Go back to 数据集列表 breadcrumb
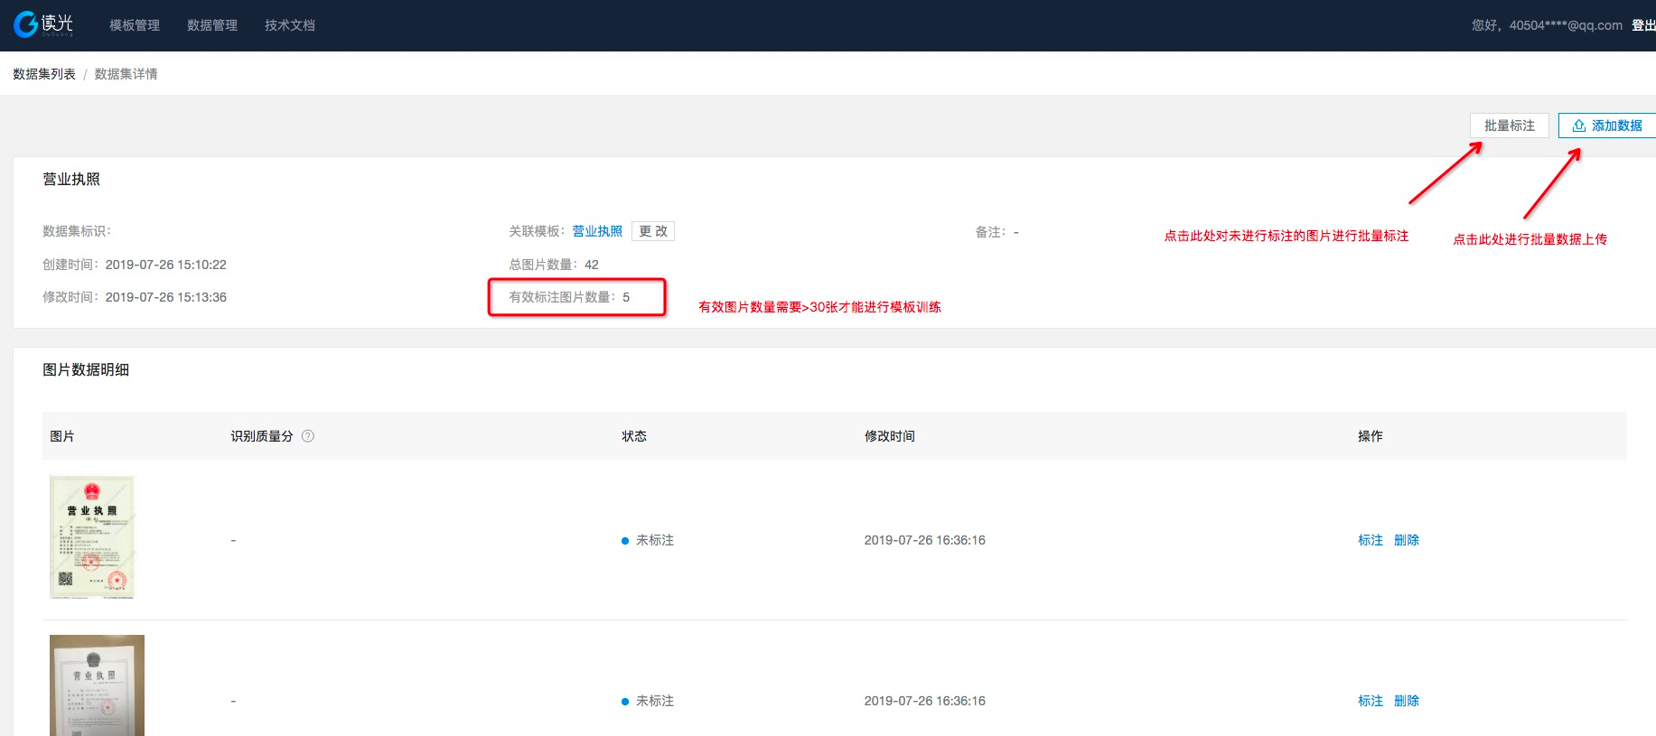This screenshot has height=736, width=1656. pyautogui.click(x=44, y=74)
